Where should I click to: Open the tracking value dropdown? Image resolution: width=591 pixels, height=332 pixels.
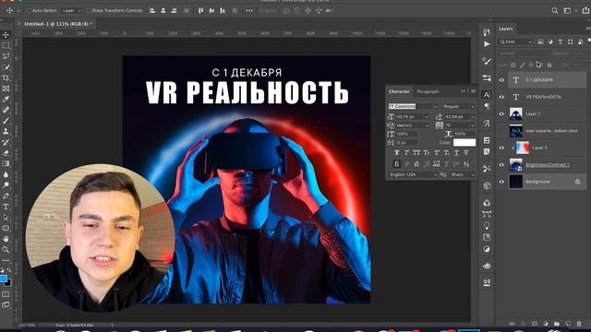473,125
